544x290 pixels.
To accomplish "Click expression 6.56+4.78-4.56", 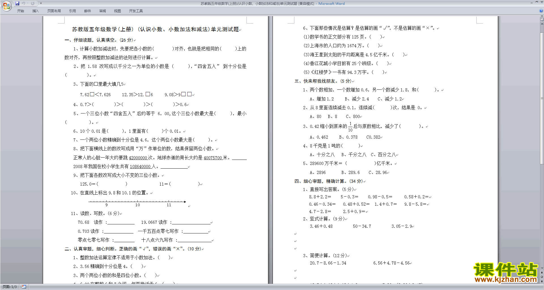I will tap(391, 263).
